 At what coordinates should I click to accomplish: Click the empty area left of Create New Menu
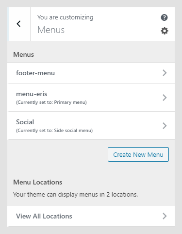pyautogui.click(x=57, y=154)
